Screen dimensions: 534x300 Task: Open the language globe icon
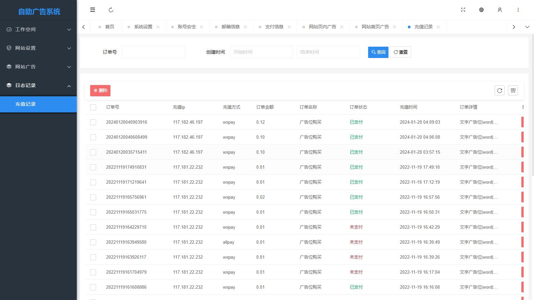[x=481, y=10]
